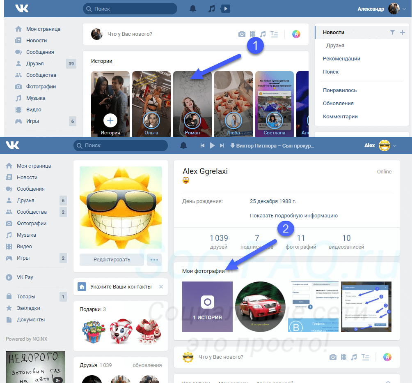Image resolution: width=412 pixels, height=383 pixels.
Task: Click the VK logo in the top header
Action: [x=22, y=8]
